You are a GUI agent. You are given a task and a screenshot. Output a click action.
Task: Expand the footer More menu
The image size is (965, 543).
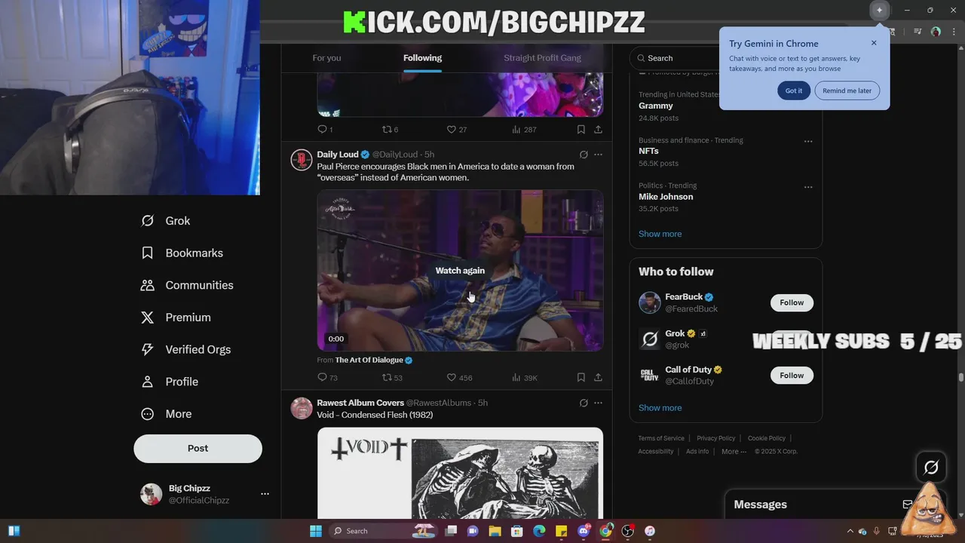[x=734, y=452]
